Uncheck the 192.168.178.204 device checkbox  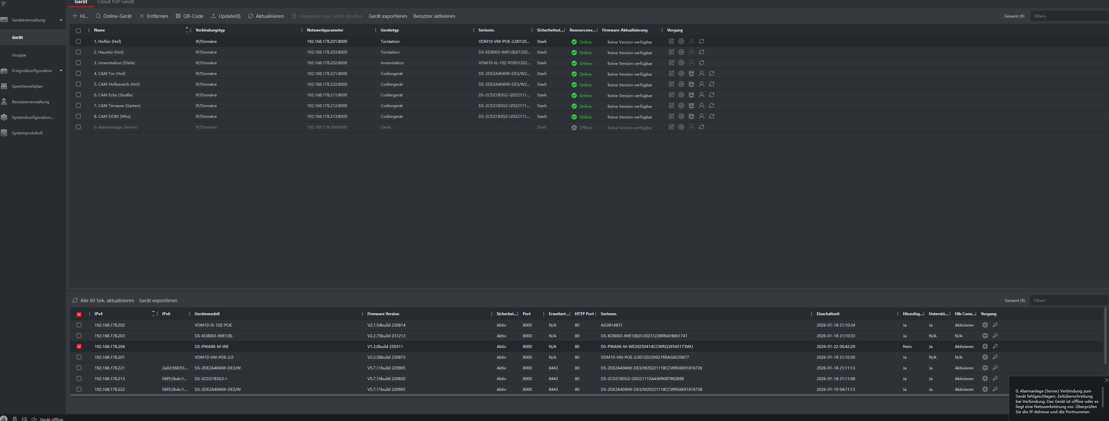[x=79, y=347]
